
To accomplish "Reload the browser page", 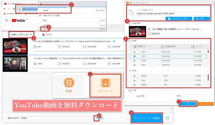I will coord(14,9).
